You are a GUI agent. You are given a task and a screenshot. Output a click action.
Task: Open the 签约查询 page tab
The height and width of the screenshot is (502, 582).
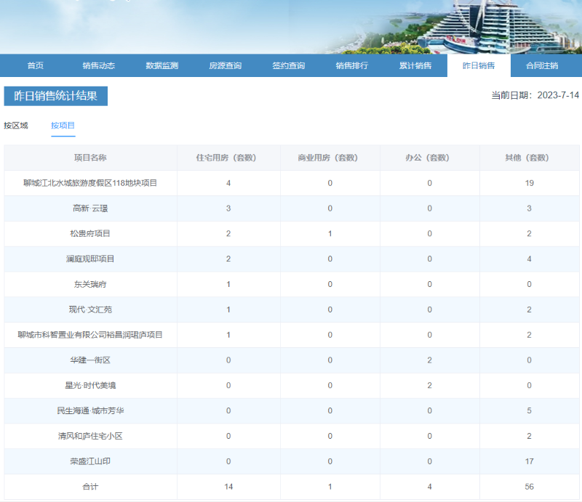pyautogui.click(x=288, y=65)
